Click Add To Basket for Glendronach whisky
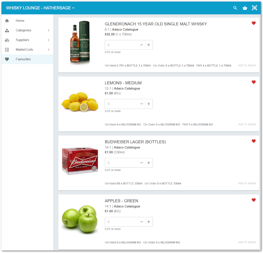 pos(247,65)
